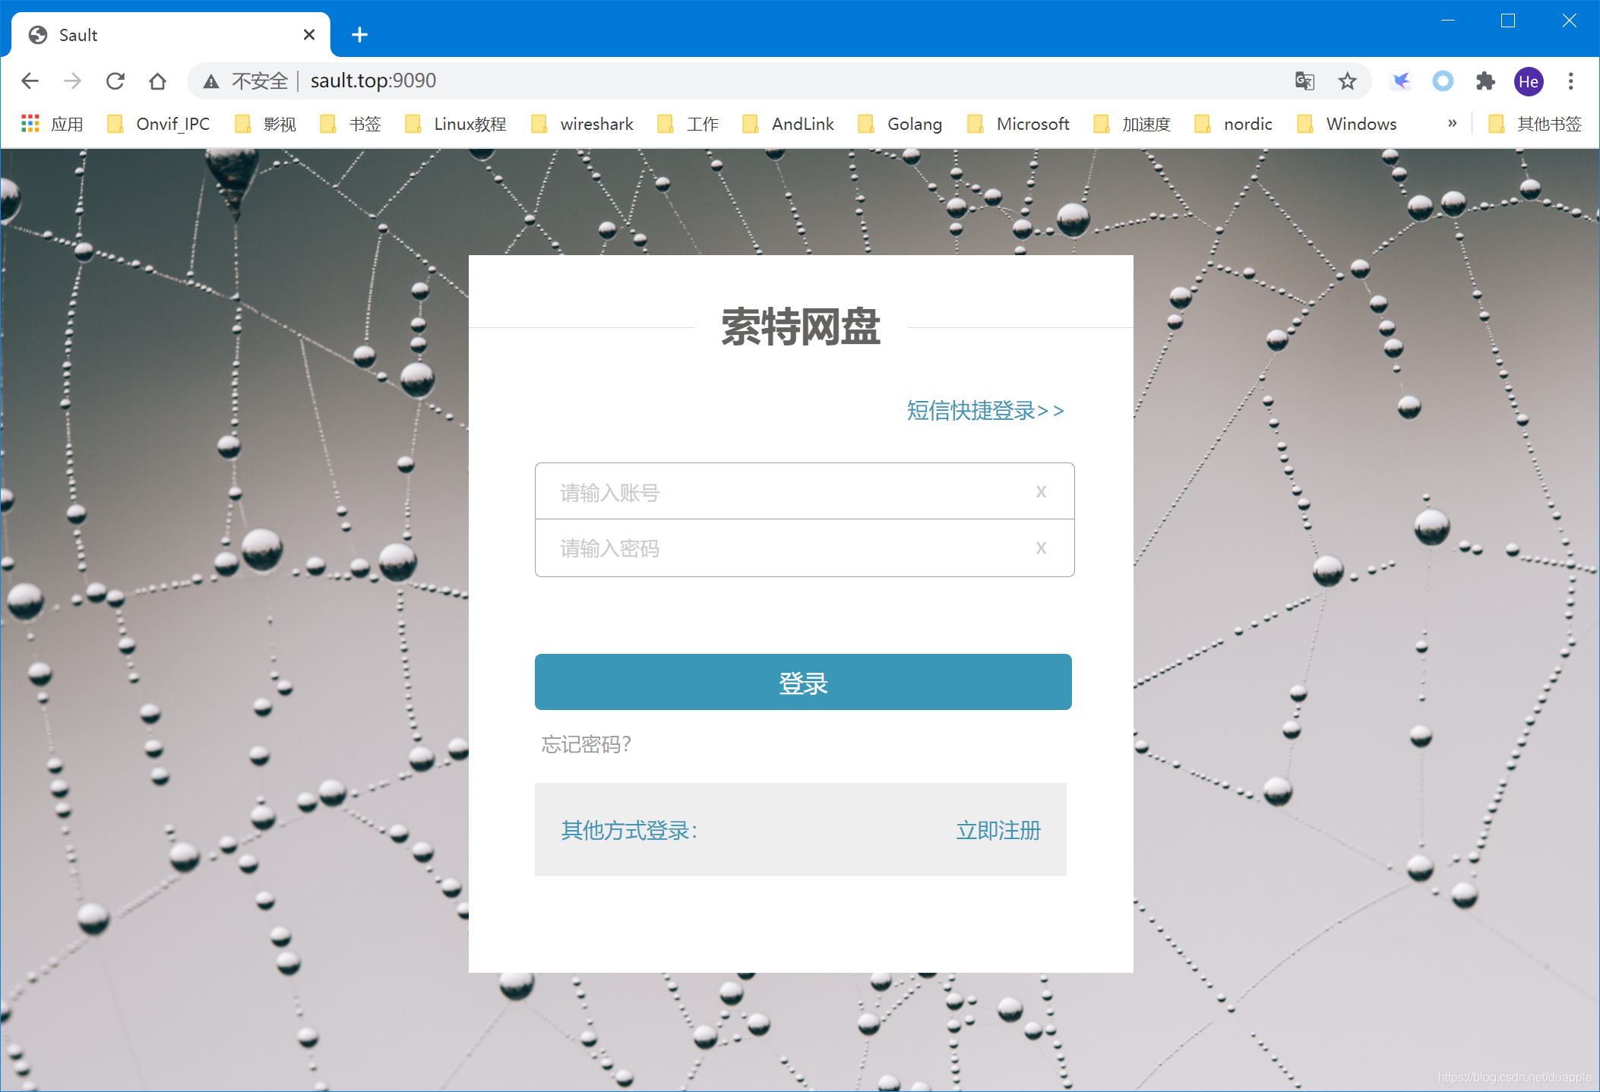Screen dimensions: 1600x1092
Task: Bookmark this page using the star icon
Action: 1348,80
